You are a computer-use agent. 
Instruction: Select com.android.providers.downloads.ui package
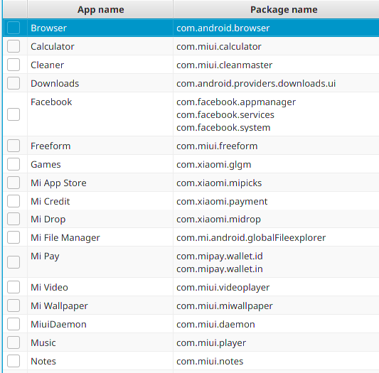256,83
